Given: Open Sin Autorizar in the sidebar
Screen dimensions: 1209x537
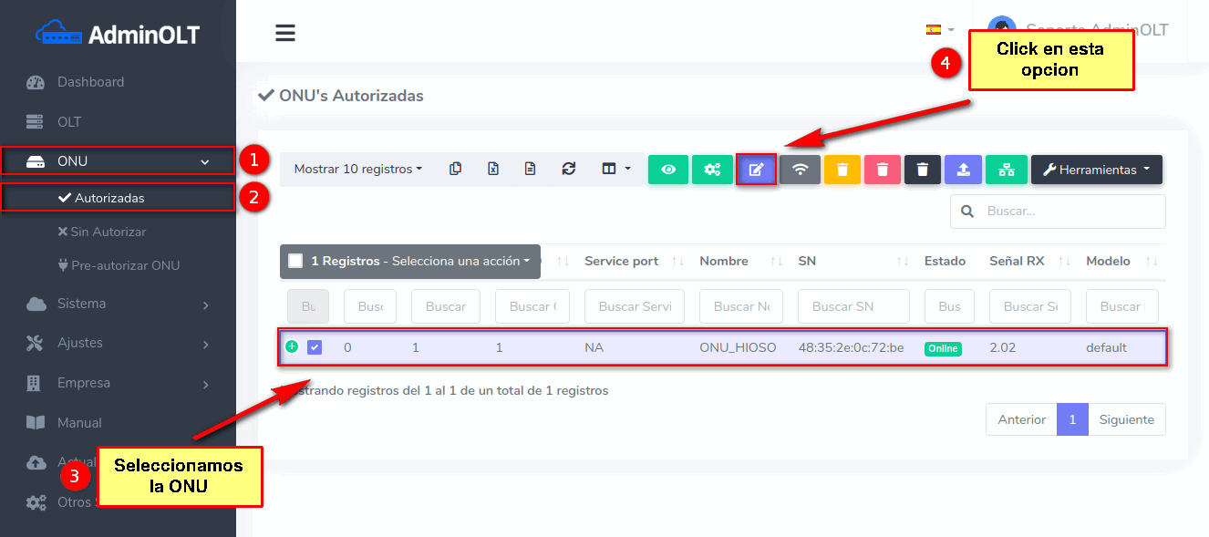Looking at the screenshot, I should pyautogui.click(x=108, y=232).
